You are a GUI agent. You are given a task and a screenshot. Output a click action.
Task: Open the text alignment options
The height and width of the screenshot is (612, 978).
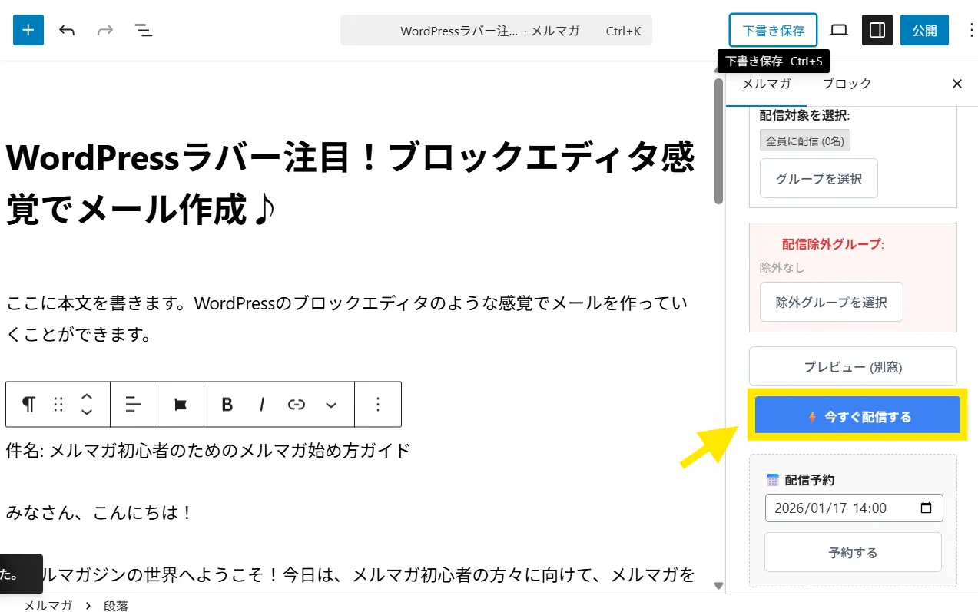click(134, 405)
